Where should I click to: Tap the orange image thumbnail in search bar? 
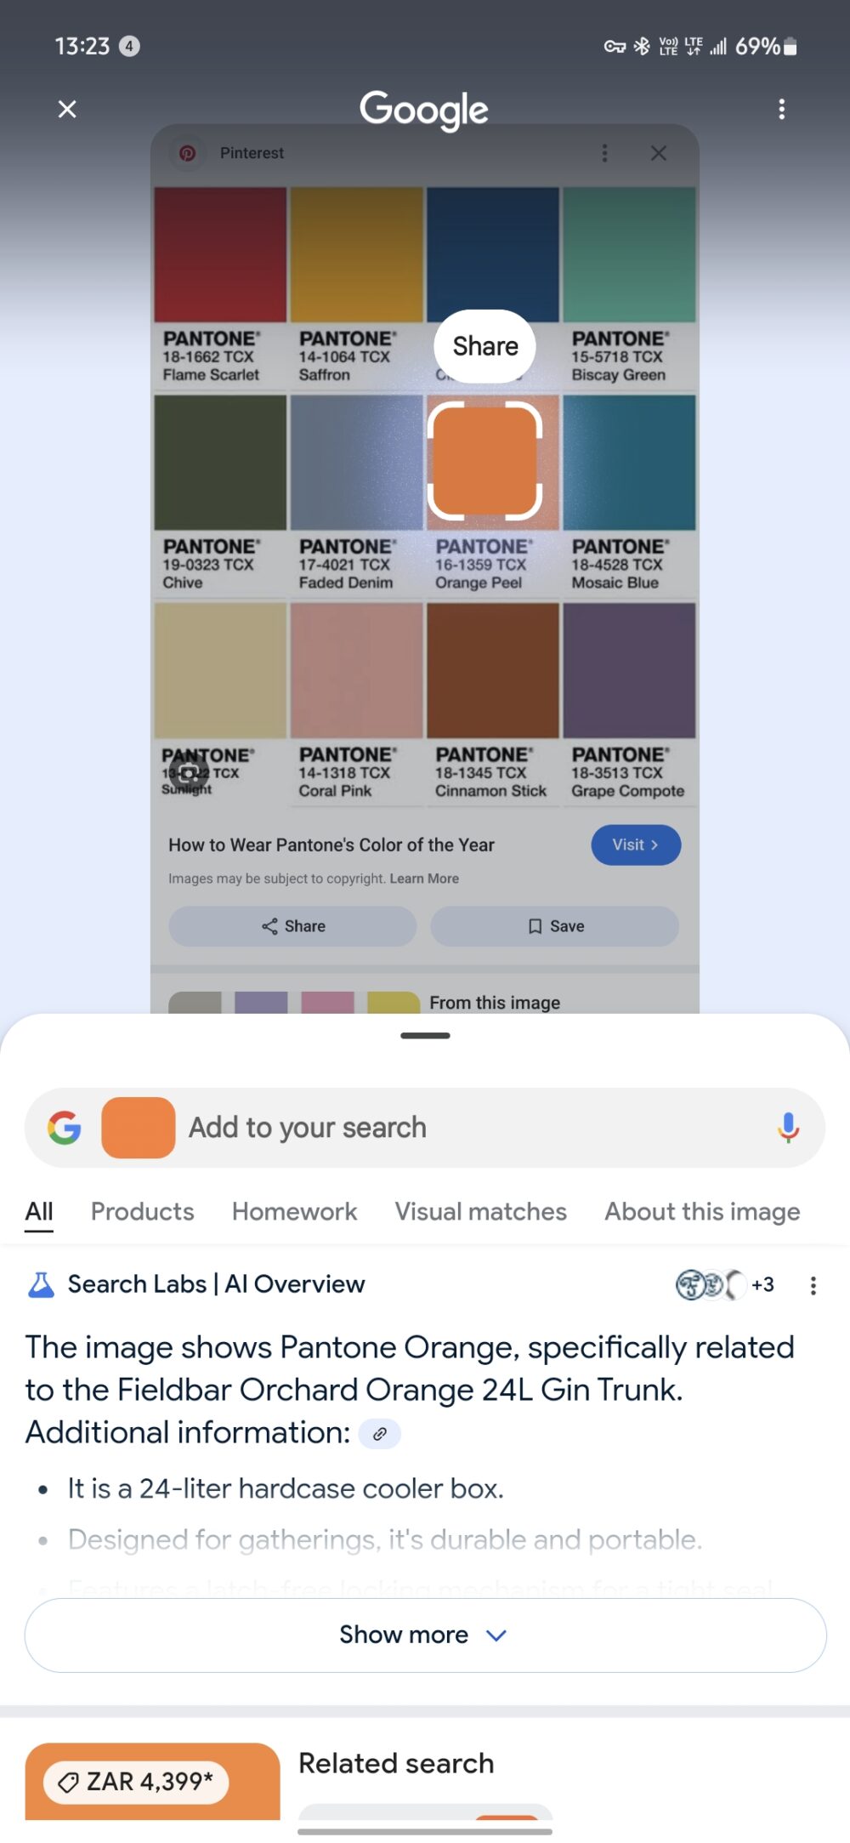pos(139,1127)
